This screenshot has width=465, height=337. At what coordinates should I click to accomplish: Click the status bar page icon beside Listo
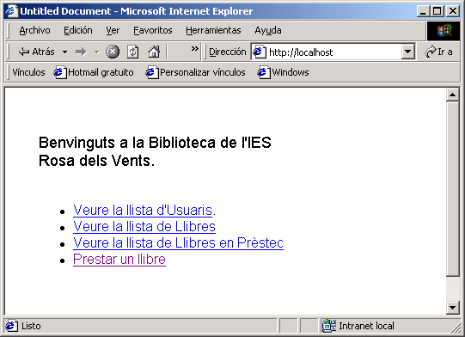tap(11, 326)
